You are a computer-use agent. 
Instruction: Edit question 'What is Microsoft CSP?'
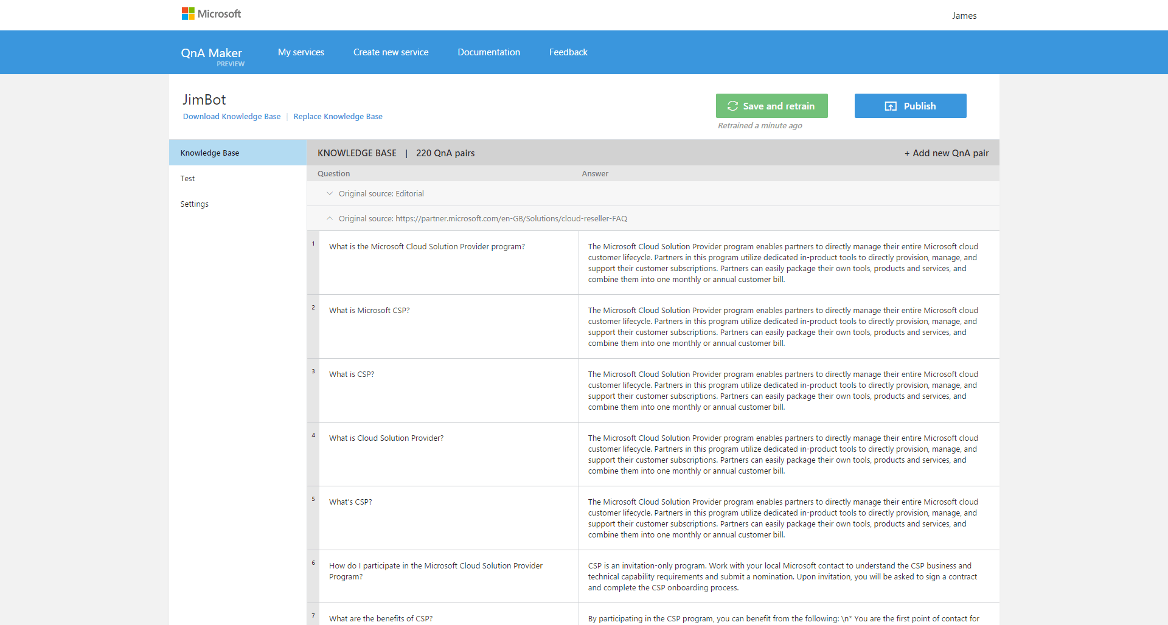coord(448,326)
